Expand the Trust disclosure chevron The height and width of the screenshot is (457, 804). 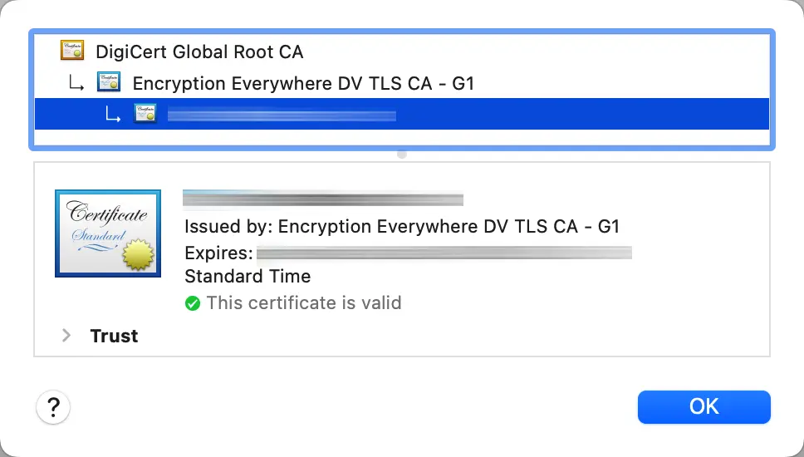click(66, 336)
